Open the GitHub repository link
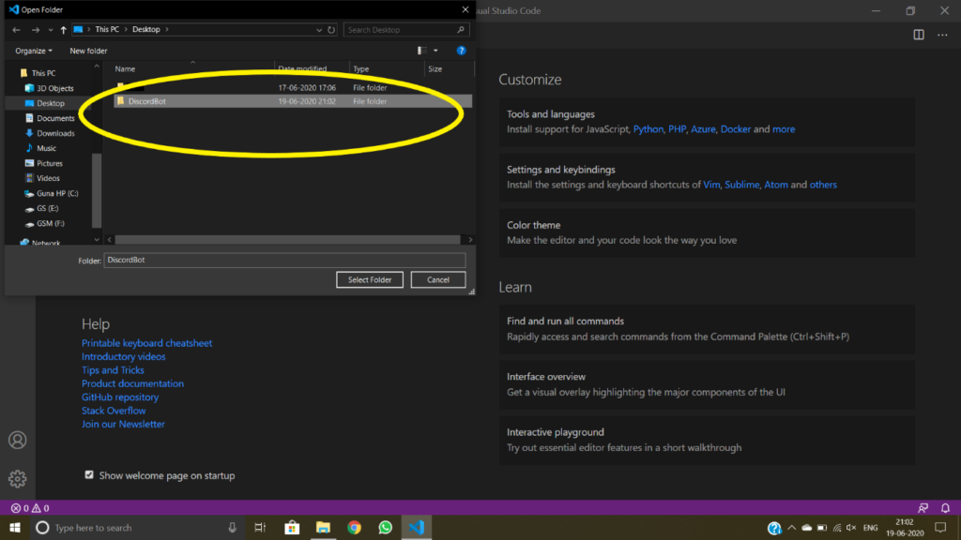The width and height of the screenshot is (961, 540). [x=120, y=397]
